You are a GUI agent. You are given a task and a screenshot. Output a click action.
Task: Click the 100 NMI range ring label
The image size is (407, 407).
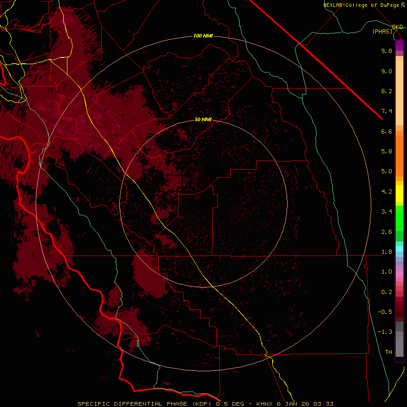click(x=203, y=36)
